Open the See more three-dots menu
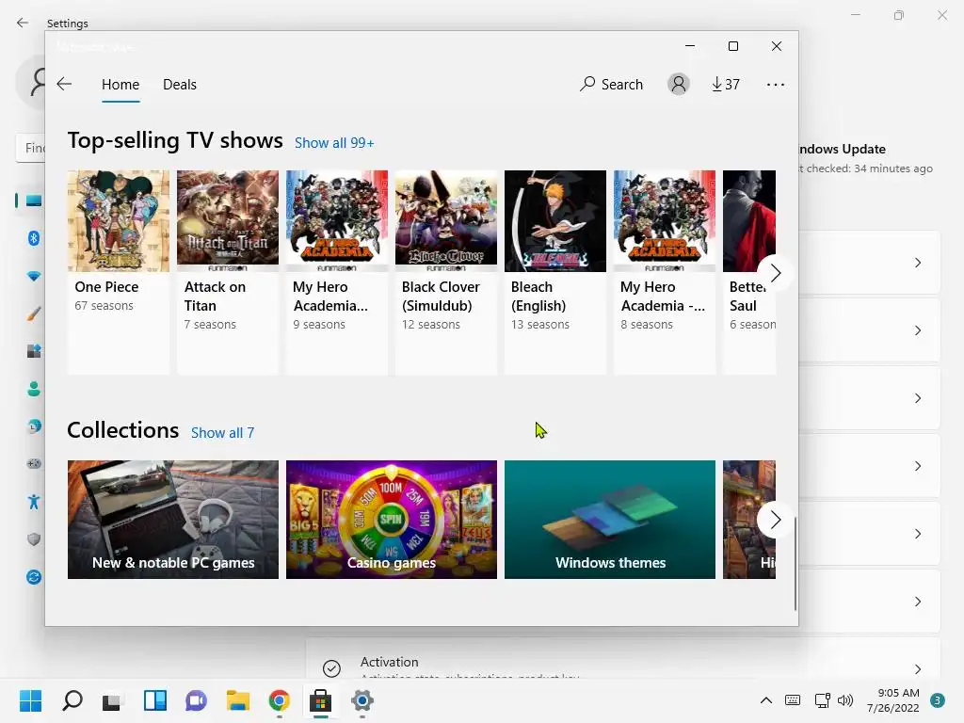 point(776,84)
